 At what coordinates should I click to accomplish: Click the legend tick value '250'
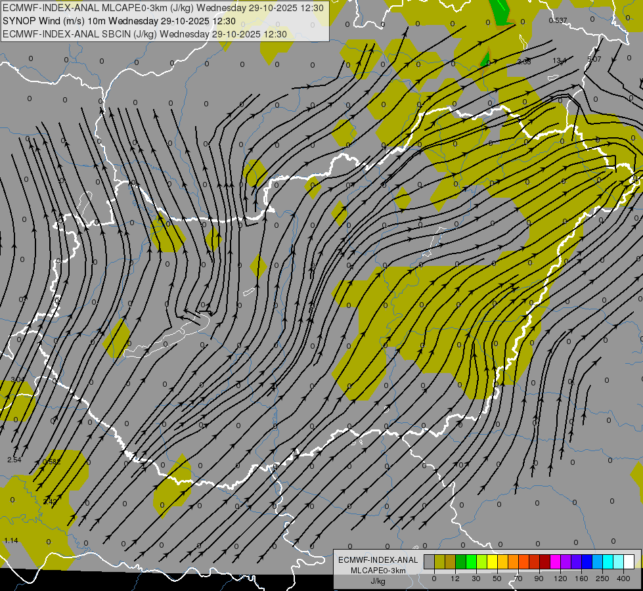click(x=602, y=579)
